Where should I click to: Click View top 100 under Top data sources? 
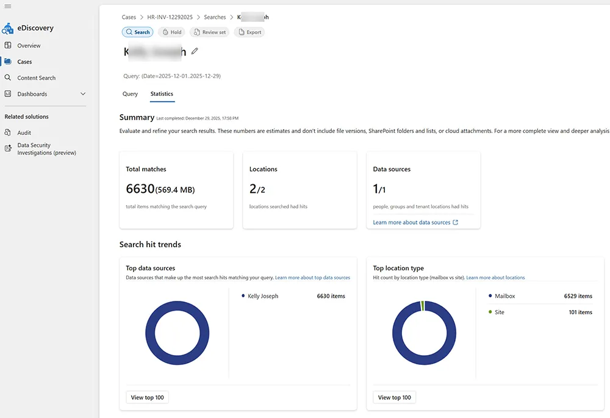click(x=147, y=397)
